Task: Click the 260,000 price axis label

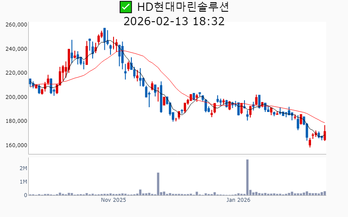Action: 17,25
